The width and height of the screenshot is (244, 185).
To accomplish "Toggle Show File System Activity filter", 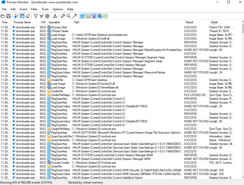I will (x=88, y=16).
